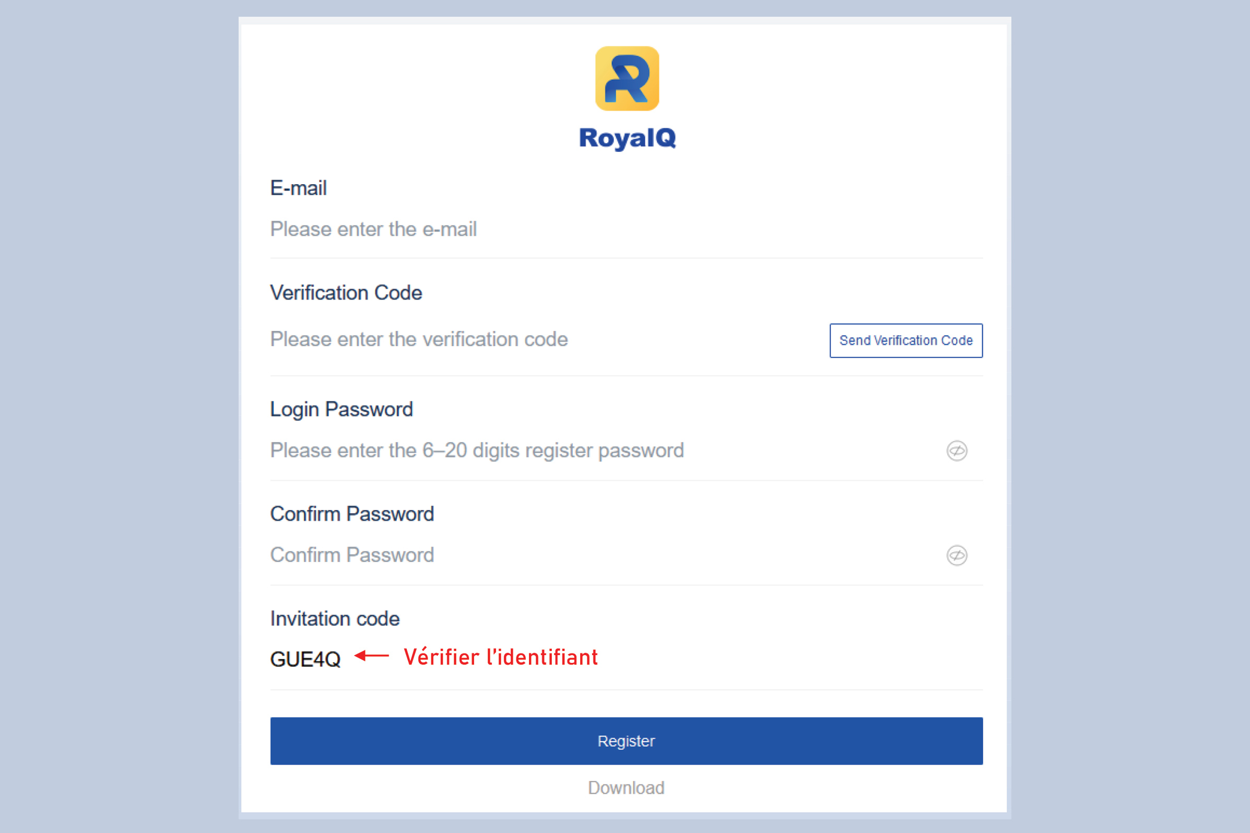
Task: Click the verification code input field
Action: 547,339
